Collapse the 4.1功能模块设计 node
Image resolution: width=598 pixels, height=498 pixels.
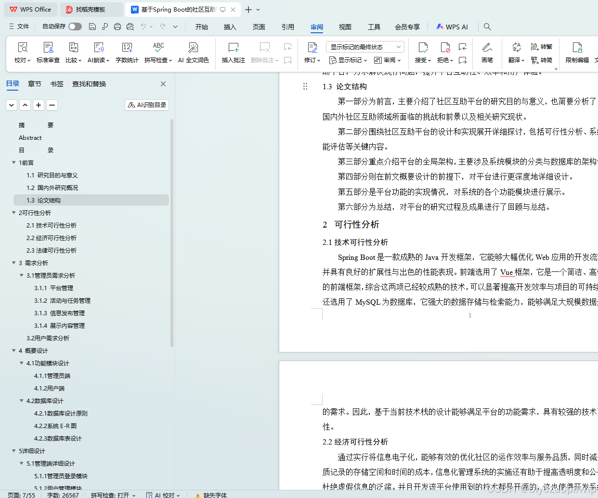[21, 363]
